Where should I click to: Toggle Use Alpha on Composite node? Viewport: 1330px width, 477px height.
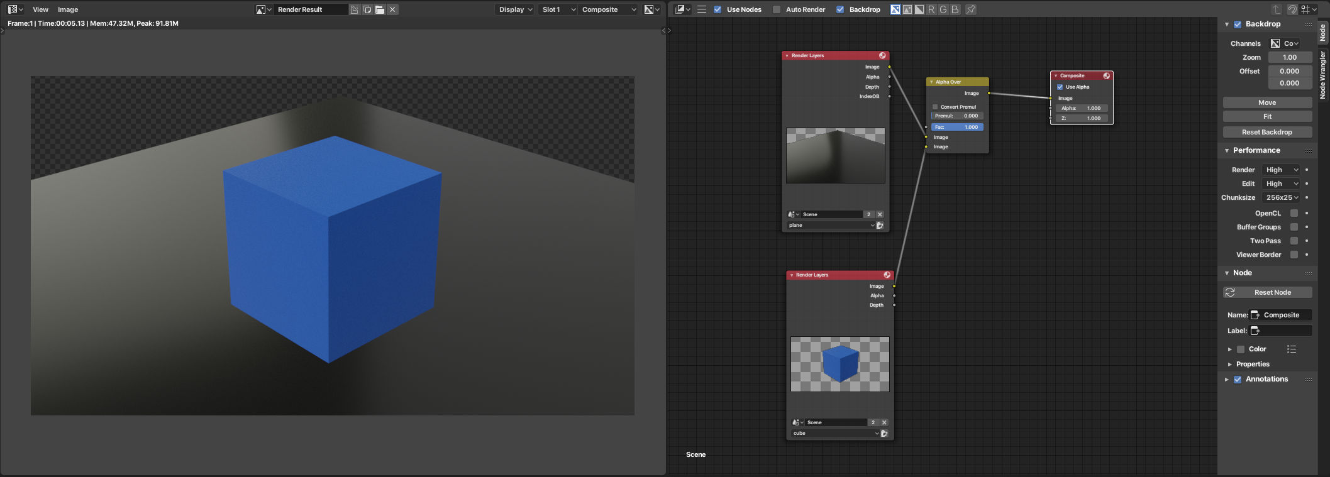point(1060,87)
